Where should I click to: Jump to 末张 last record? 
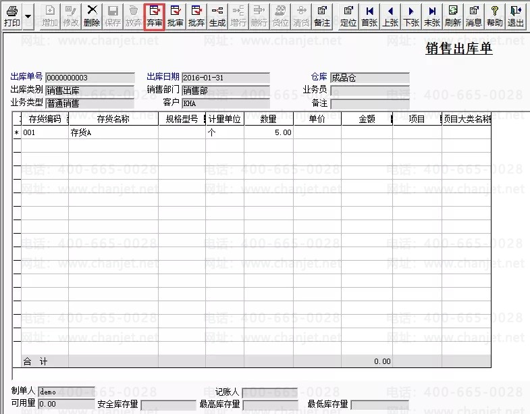[x=432, y=16]
